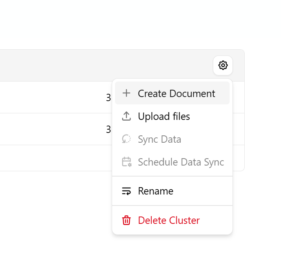Image resolution: width=281 pixels, height=274 pixels.
Task: Click the upload arrow icon
Action: pos(126,117)
